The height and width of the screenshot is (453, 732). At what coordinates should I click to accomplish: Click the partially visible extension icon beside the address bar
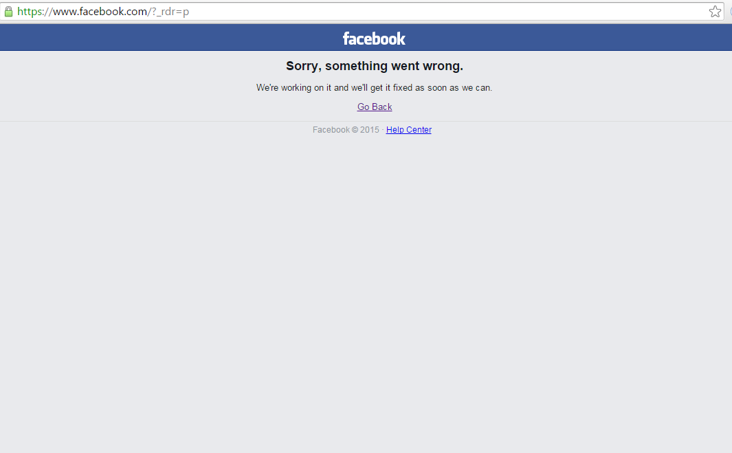731,12
